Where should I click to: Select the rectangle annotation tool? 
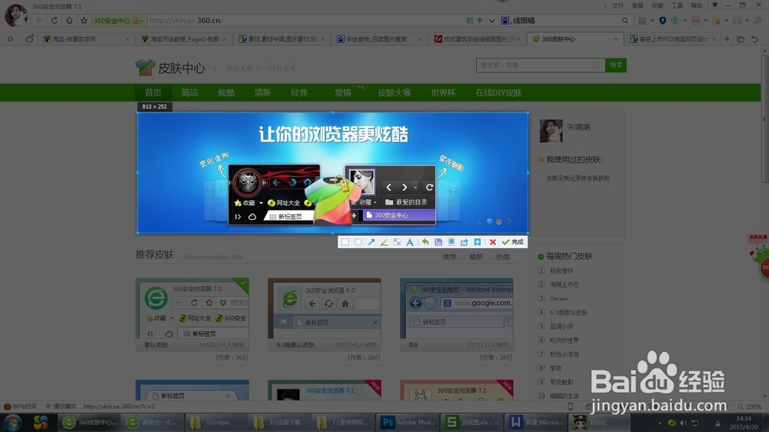click(x=345, y=242)
